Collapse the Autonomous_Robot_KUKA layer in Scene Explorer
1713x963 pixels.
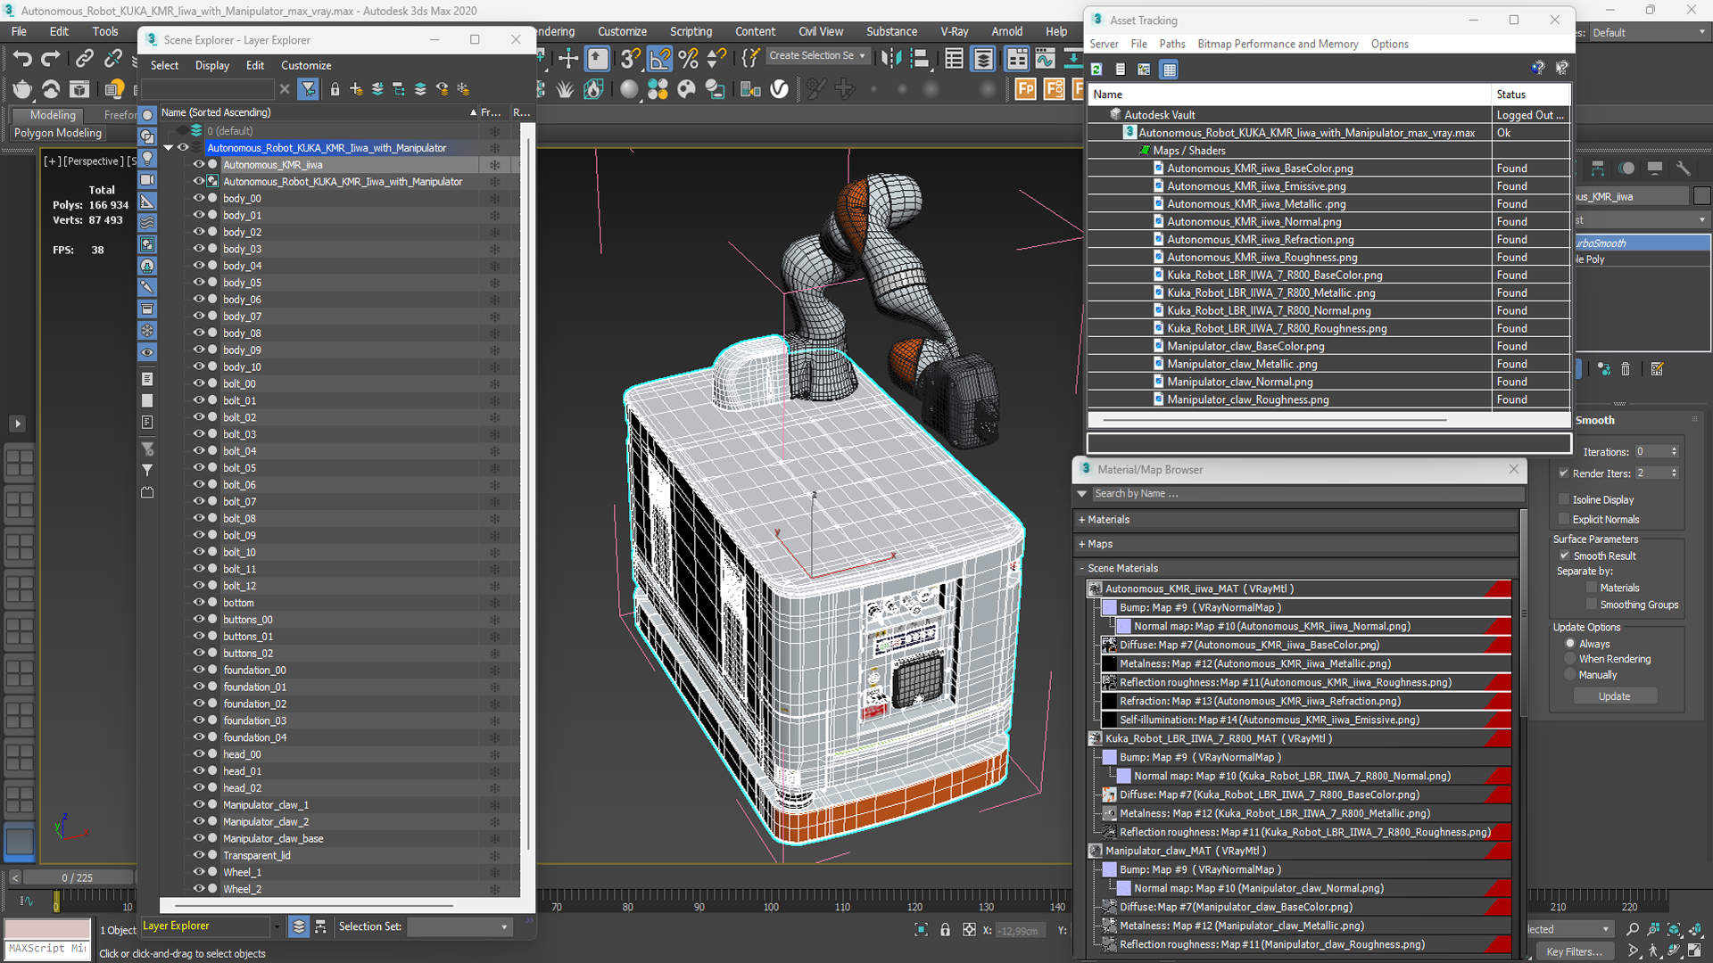pyautogui.click(x=169, y=148)
